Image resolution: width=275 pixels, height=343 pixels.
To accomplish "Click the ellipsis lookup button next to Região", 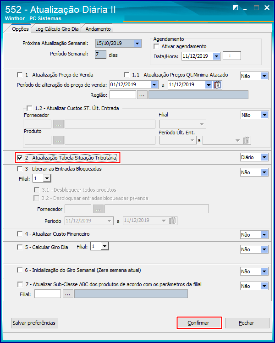I will pos(142,95).
